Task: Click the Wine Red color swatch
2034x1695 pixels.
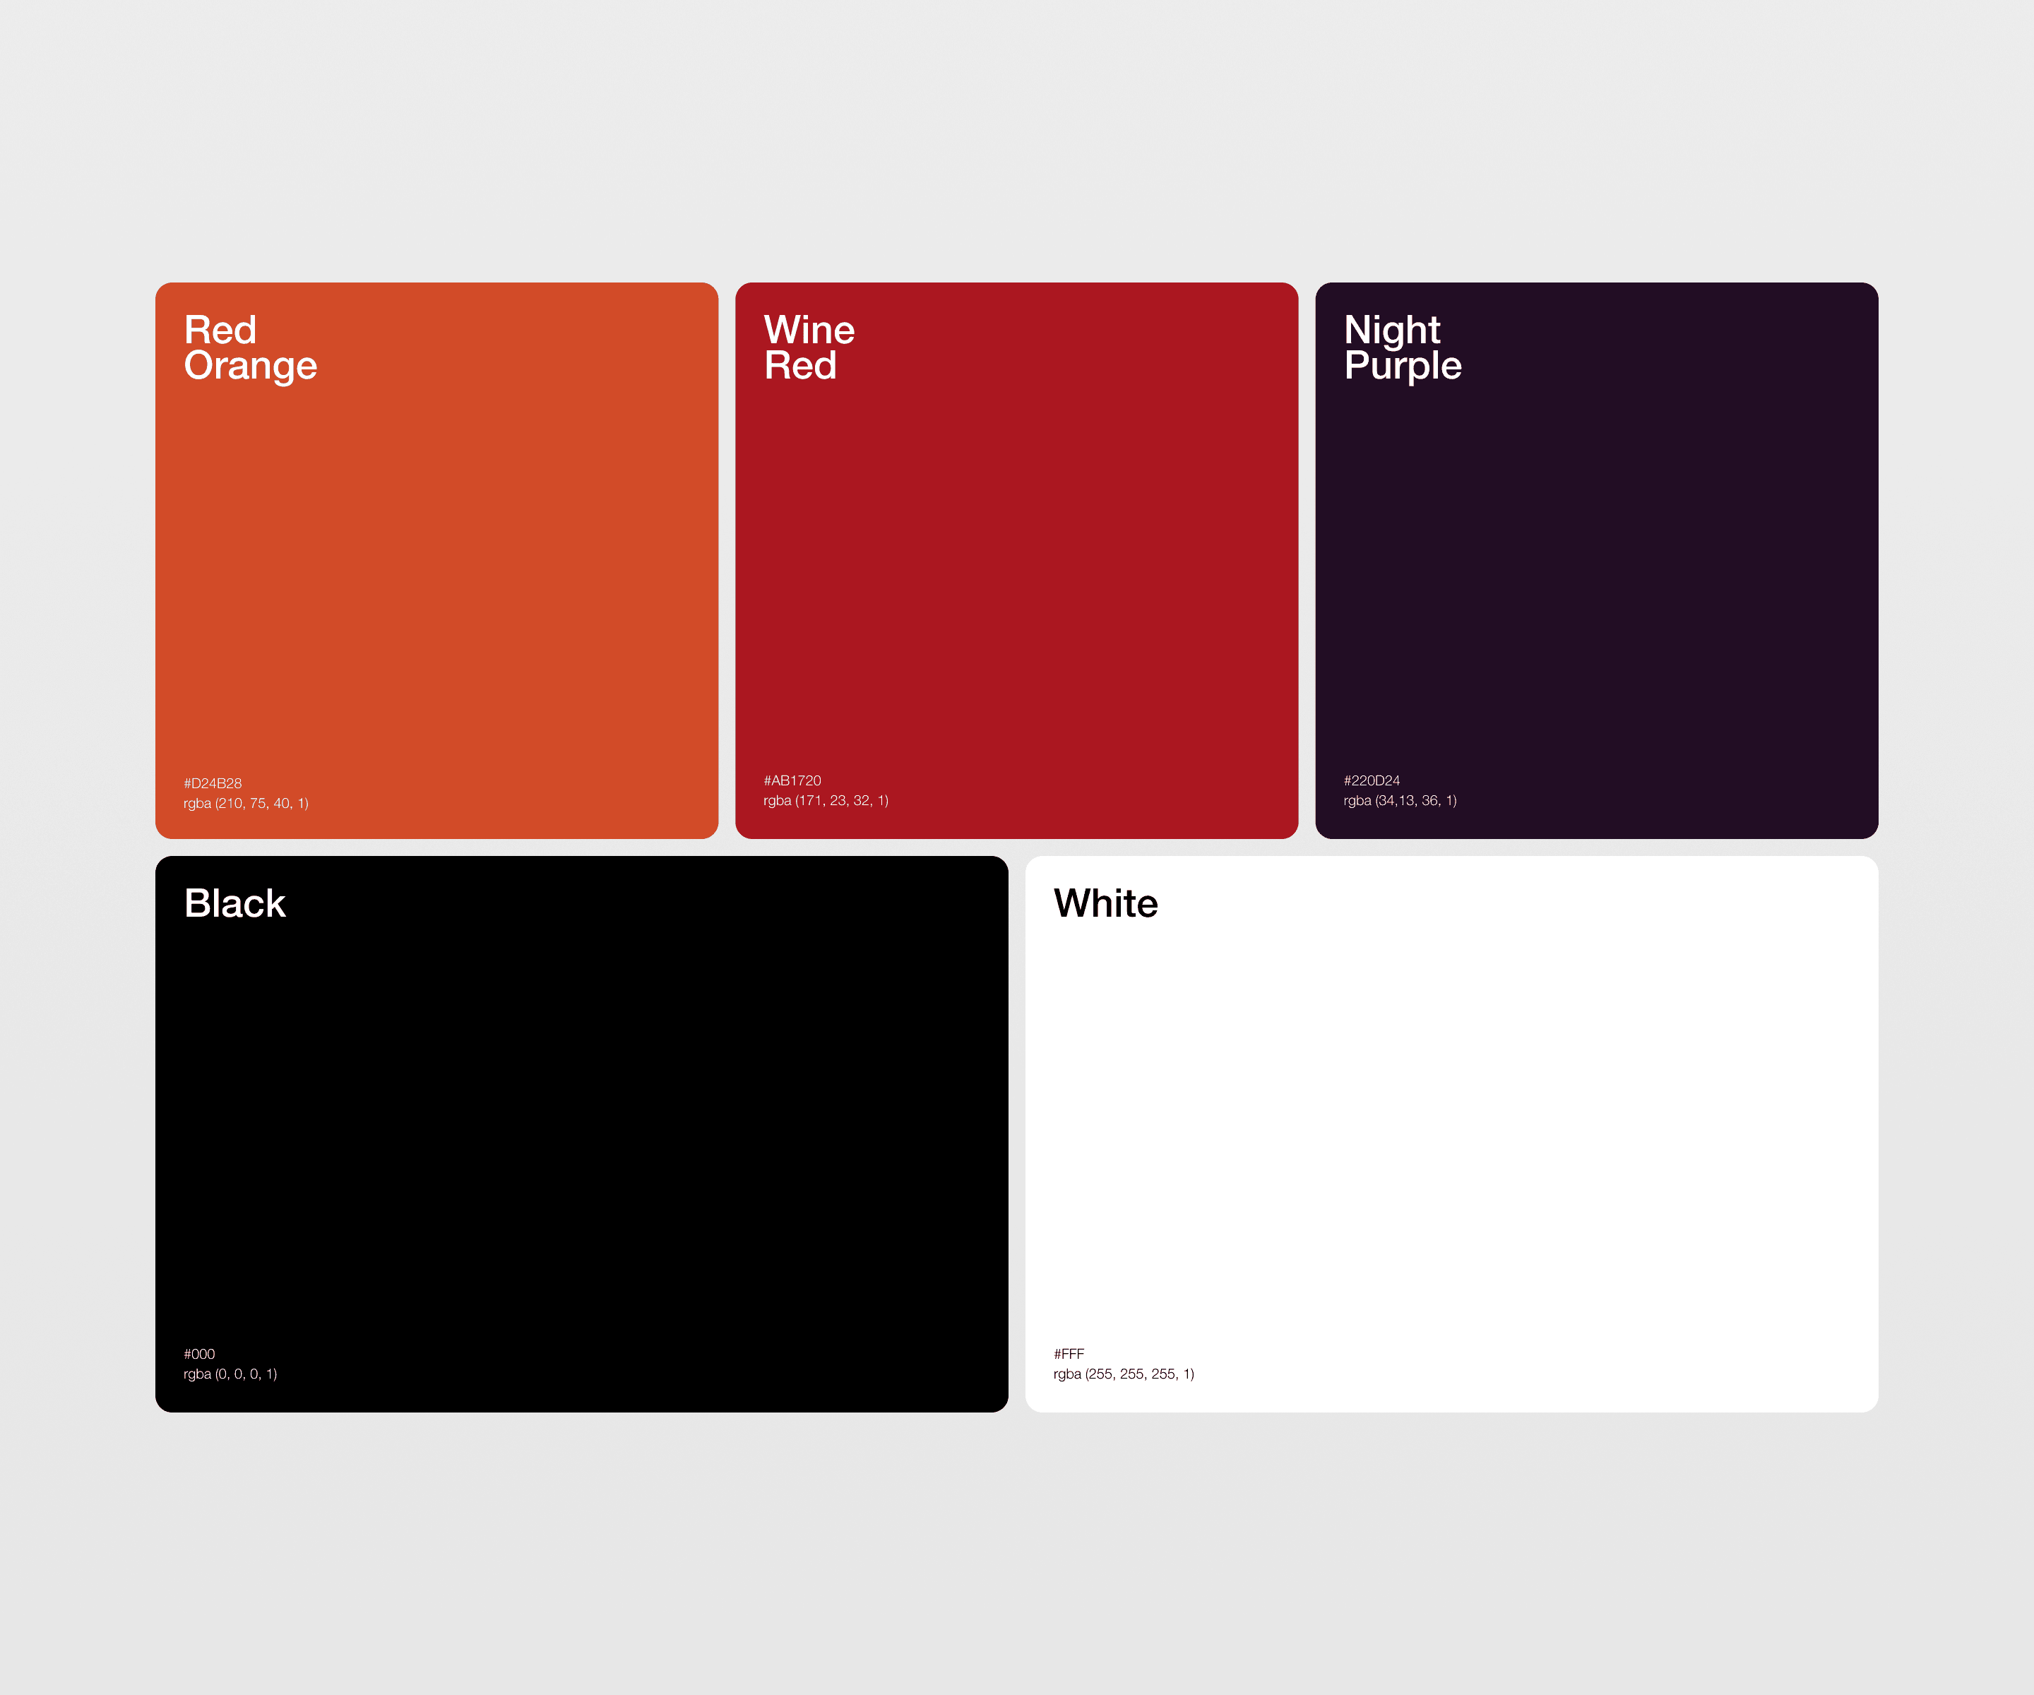Action: [1016, 561]
